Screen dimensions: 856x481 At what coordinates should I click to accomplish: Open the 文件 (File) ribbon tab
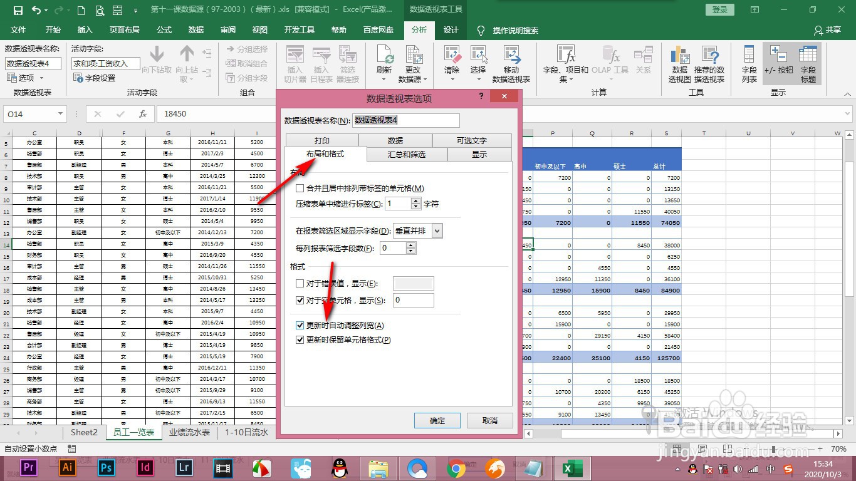tap(18, 30)
